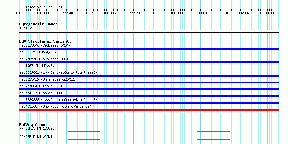Click the 8320030 ruler tick label

[x=267, y=13]
